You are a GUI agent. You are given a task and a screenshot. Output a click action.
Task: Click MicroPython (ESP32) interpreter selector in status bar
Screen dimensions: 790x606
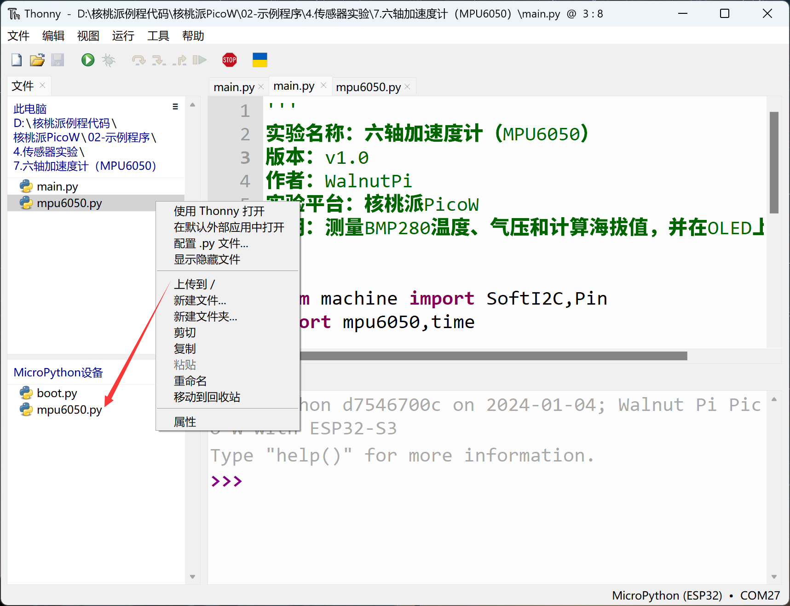pos(667,595)
